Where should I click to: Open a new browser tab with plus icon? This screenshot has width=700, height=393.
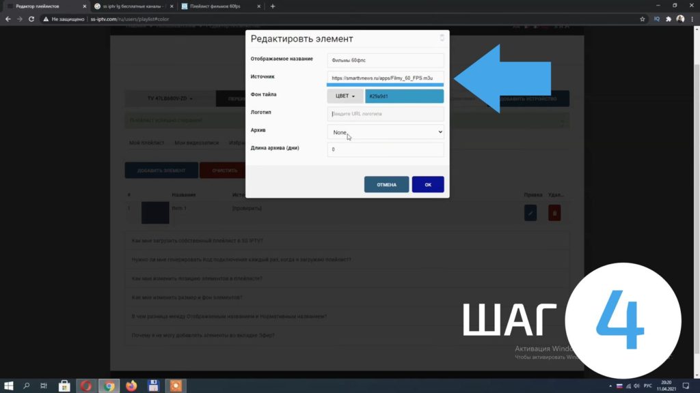(273, 6)
